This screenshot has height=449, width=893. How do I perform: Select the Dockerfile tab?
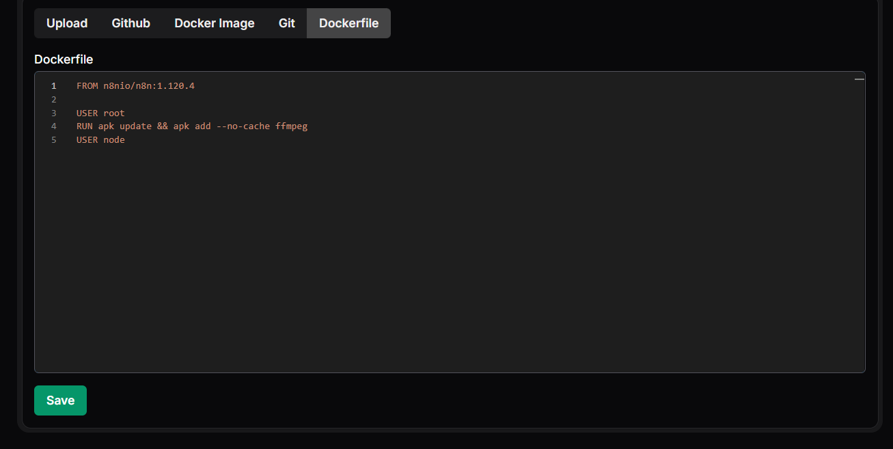click(348, 23)
